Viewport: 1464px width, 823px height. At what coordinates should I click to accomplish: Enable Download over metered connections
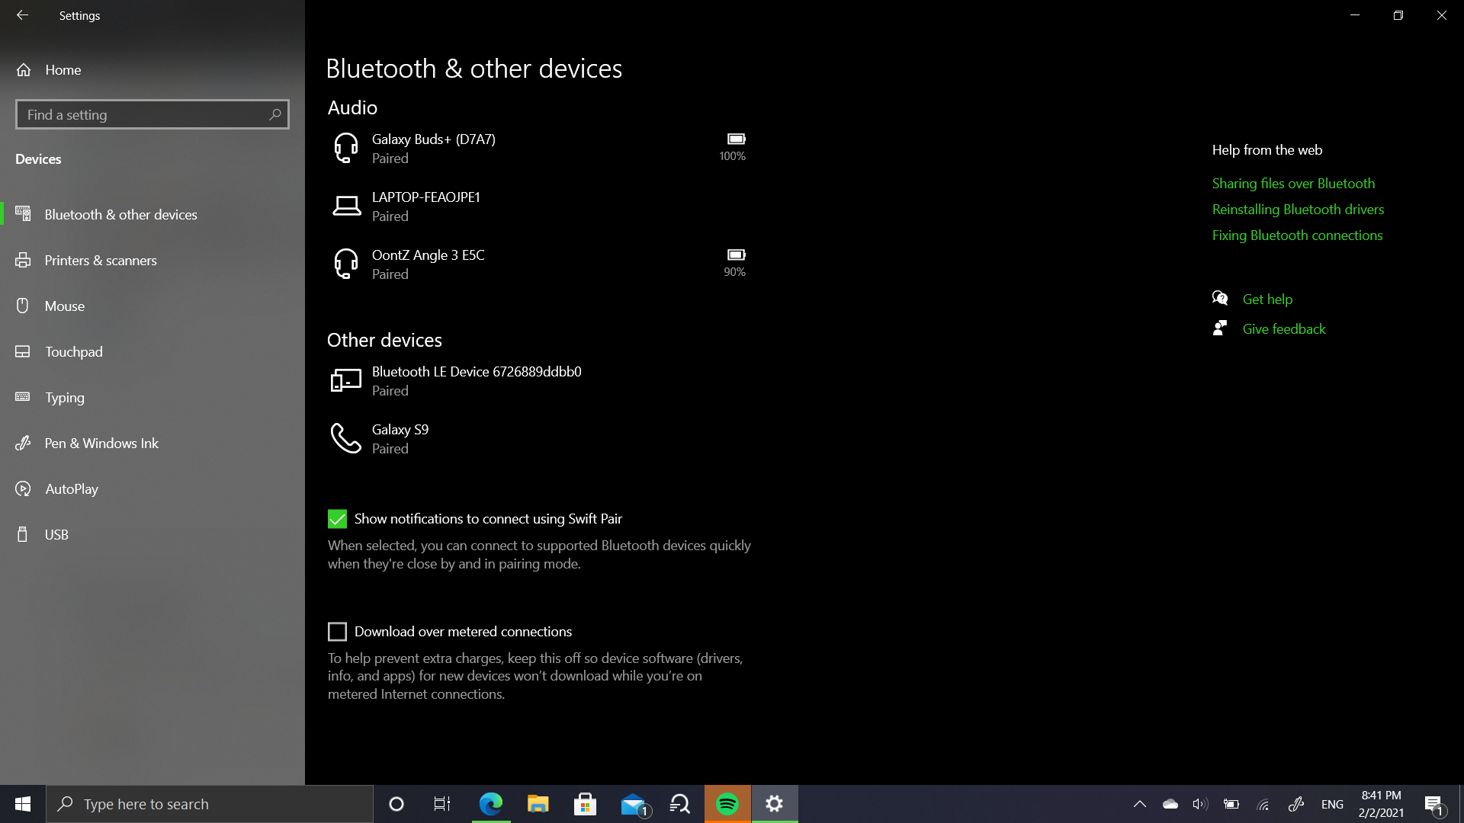click(338, 631)
